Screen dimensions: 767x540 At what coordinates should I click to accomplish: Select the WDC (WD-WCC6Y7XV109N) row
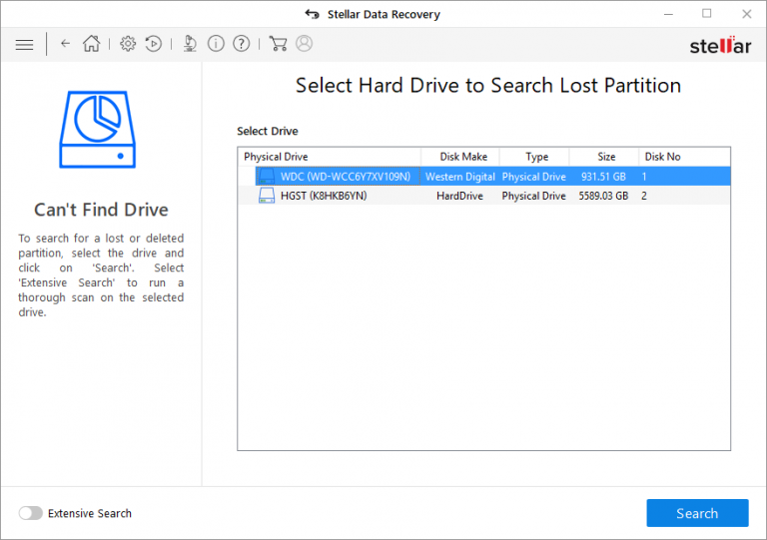coord(484,177)
